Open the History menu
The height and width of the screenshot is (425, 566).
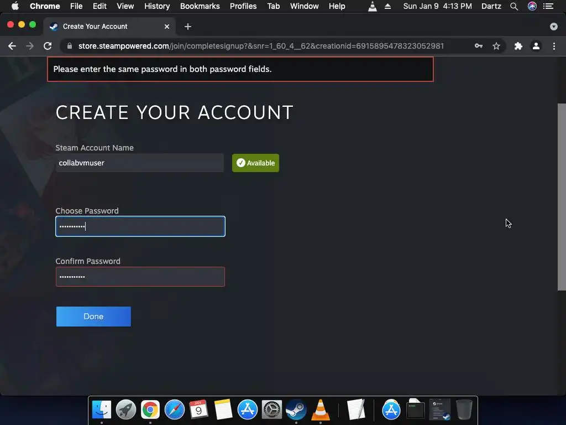click(157, 6)
